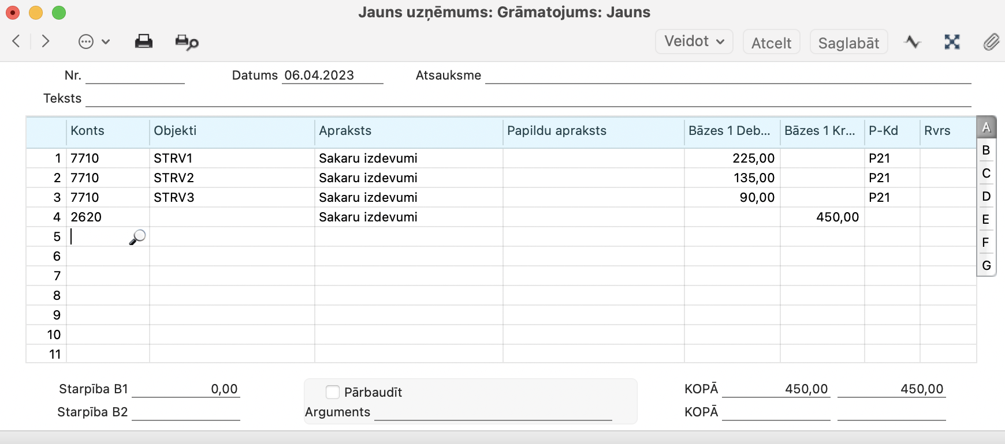Click the activity wave icon

913,42
